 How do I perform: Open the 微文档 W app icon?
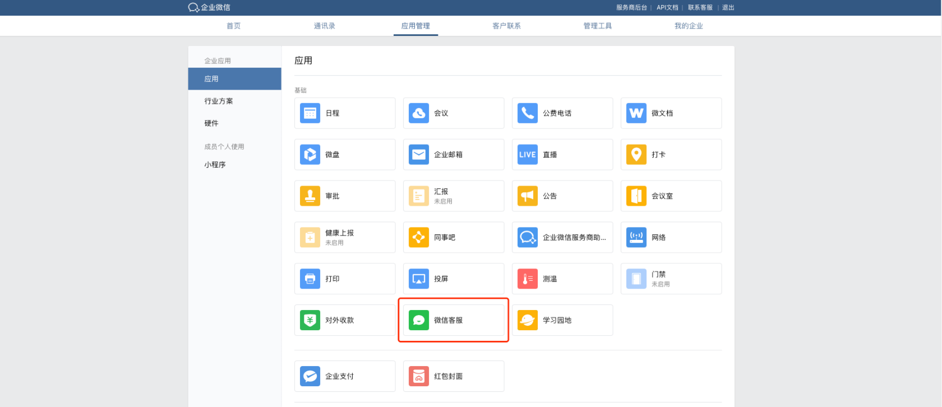pyautogui.click(x=636, y=113)
